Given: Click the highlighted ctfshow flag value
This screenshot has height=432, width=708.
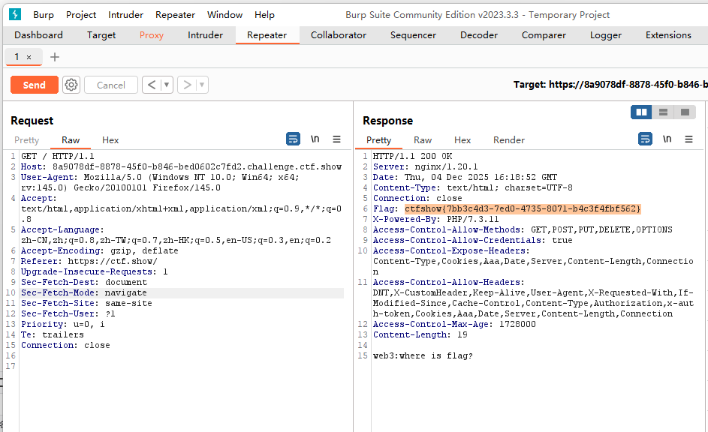Looking at the screenshot, I should pos(522,208).
